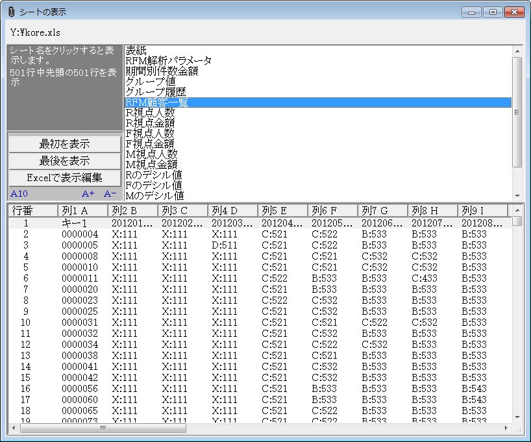Click the C:433 cell in row 6
Viewport: 531px width, 442px height.
pos(425,278)
